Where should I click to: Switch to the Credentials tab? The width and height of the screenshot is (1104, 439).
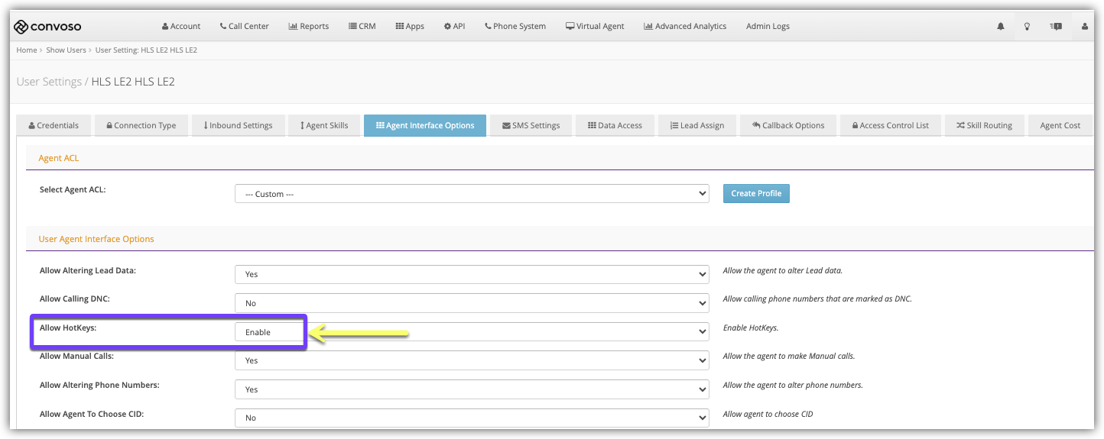click(x=53, y=125)
